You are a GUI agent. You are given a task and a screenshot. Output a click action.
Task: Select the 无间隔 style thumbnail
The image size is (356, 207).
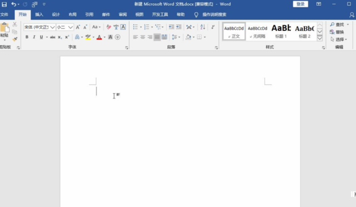(x=257, y=31)
